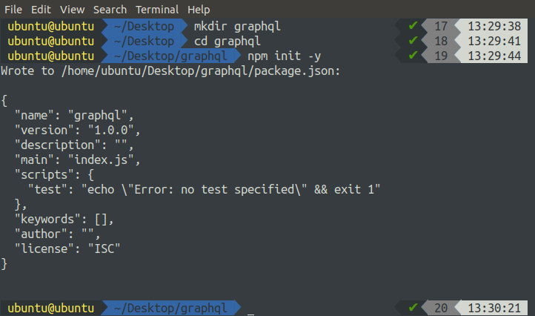This screenshot has height=316, width=535.
Task: Open the Terminal menu
Action: pos(156,10)
